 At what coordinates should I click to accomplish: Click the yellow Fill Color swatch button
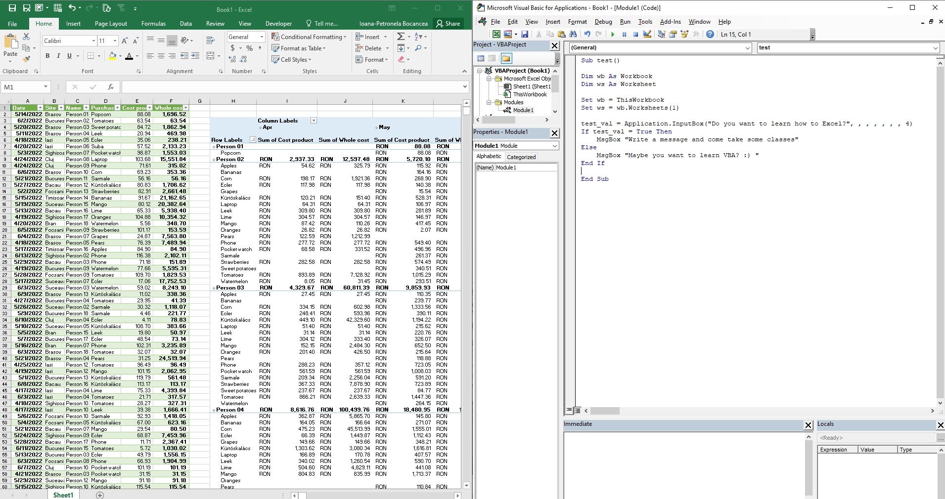(x=112, y=56)
